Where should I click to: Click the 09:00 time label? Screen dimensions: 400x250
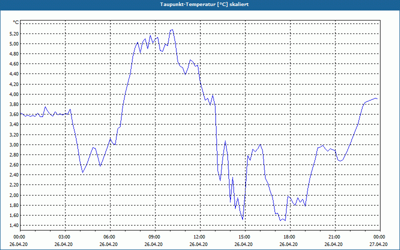point(154,237)
